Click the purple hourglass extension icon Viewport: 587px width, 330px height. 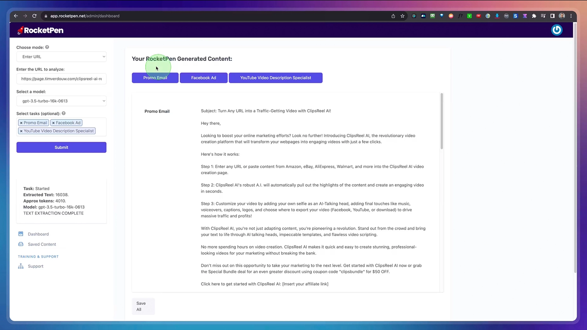525,16
